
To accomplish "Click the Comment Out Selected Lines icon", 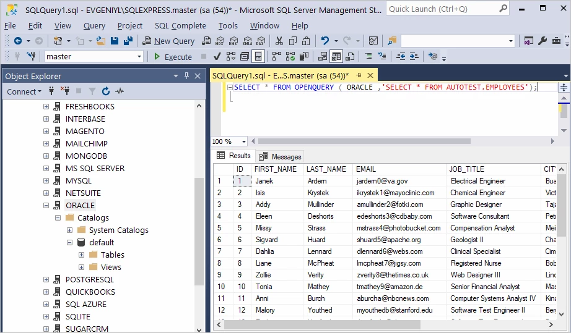I will (x=368, y=56).
